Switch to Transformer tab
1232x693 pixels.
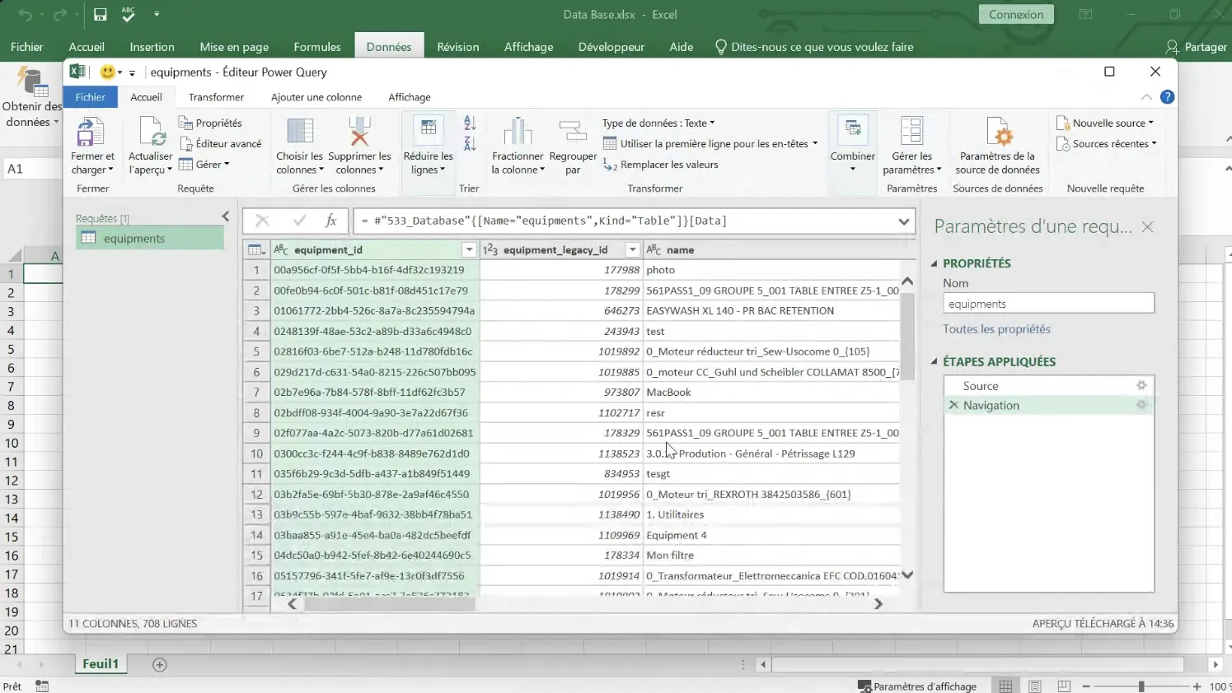pyautogui.click(x=216, y=97)
